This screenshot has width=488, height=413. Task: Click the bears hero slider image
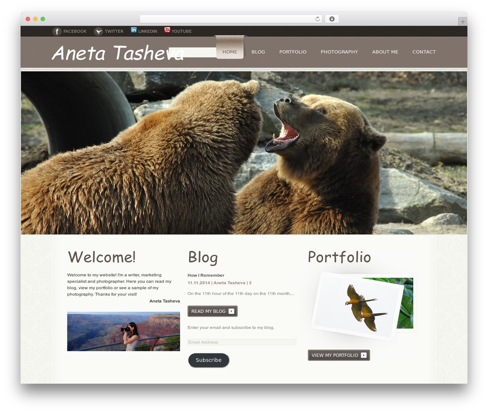tap(244, 153)
